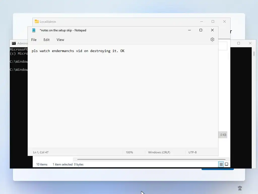
Task: Open Notepad settings gear icon
Action: click(212, 39)
